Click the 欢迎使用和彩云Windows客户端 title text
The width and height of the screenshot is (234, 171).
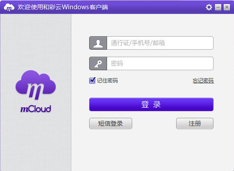(x=63, y=7)
